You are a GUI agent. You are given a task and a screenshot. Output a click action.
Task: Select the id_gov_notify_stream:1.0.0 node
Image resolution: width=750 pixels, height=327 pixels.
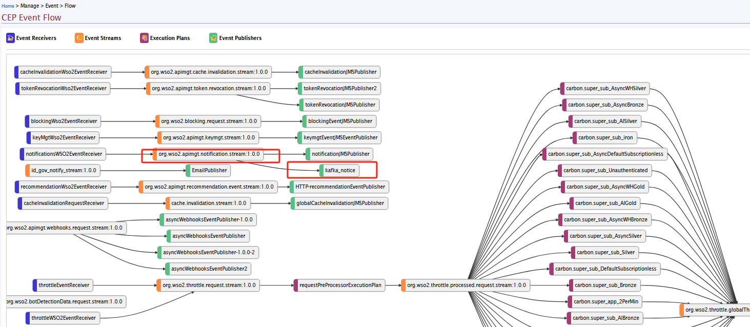point(64,170)
